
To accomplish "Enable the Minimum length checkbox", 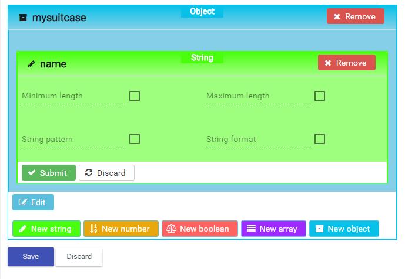I will tap(135, 96).
